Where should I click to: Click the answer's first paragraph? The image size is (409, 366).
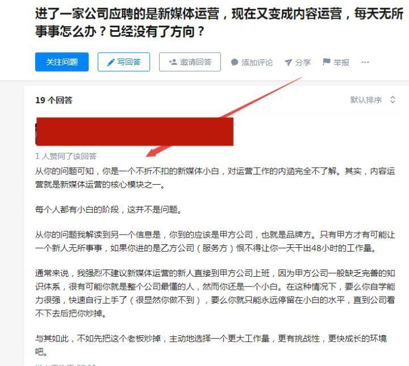[x=215, y=178]
